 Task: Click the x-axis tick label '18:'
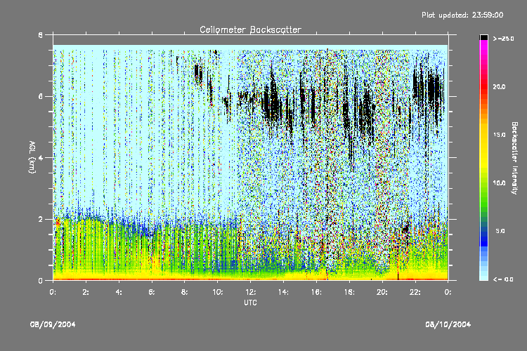point(349,292)
